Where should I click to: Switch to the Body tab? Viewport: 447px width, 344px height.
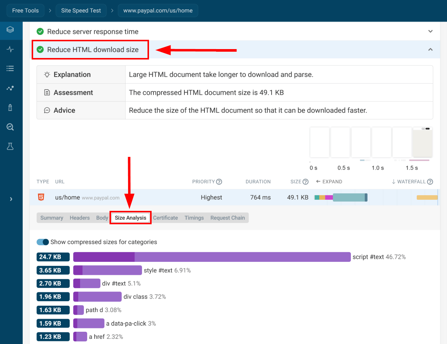102,218
